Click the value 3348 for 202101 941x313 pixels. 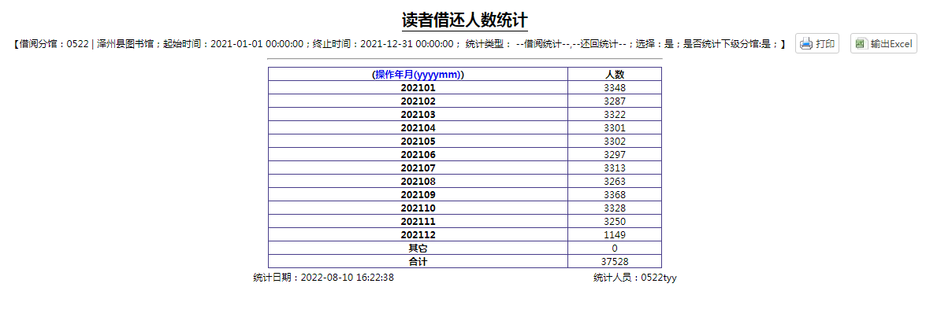[x=615, y=88]
